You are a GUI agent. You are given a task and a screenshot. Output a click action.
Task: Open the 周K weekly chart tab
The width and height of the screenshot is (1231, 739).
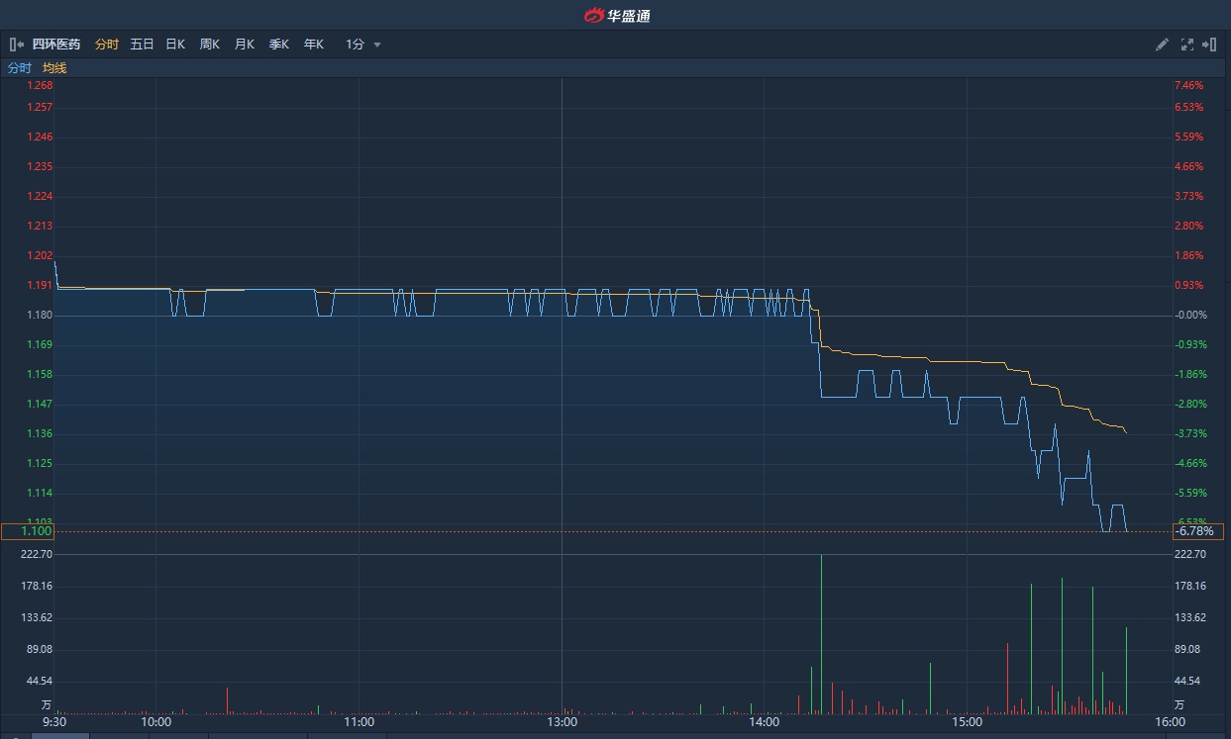point(209,45)
